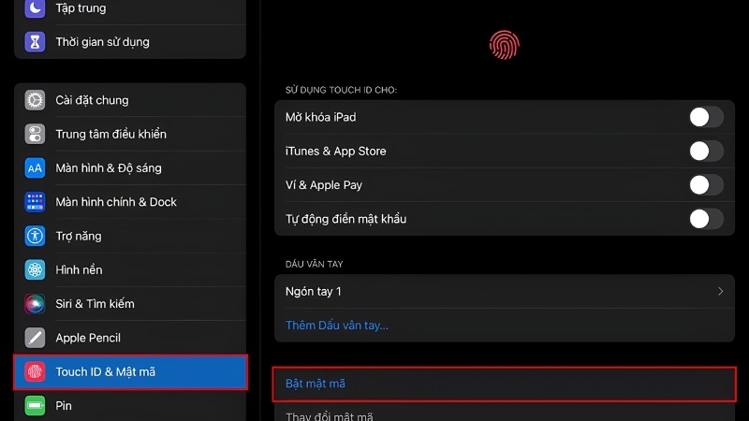
Task: Open Trợ năng section
Action: point(130,236)
